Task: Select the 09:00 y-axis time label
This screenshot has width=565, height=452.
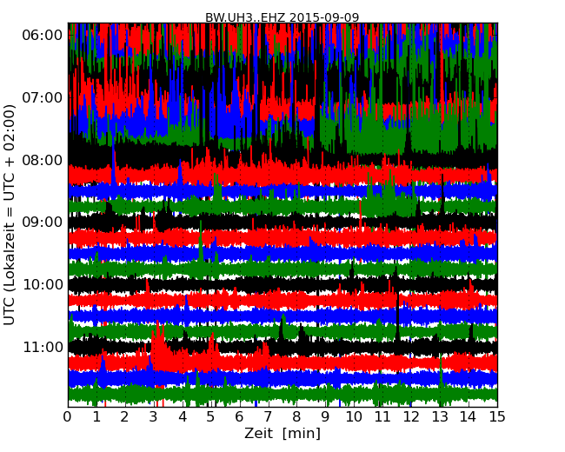Action: point(43,223)
